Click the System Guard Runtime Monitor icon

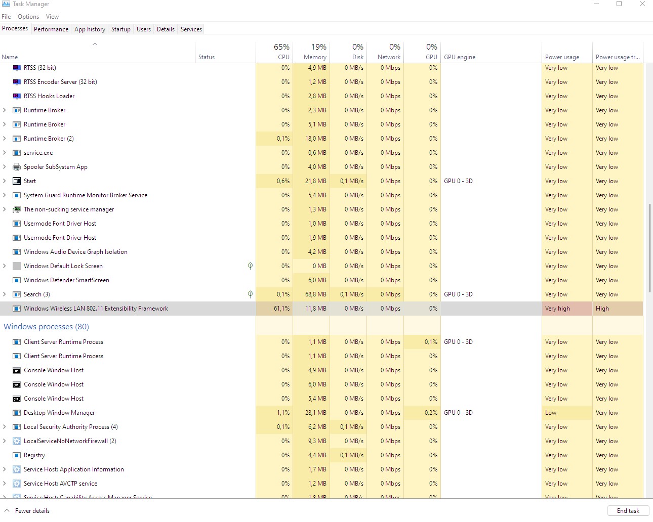[17, 195]
